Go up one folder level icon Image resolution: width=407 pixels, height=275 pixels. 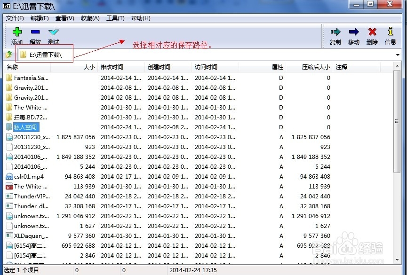pos(9,55)
